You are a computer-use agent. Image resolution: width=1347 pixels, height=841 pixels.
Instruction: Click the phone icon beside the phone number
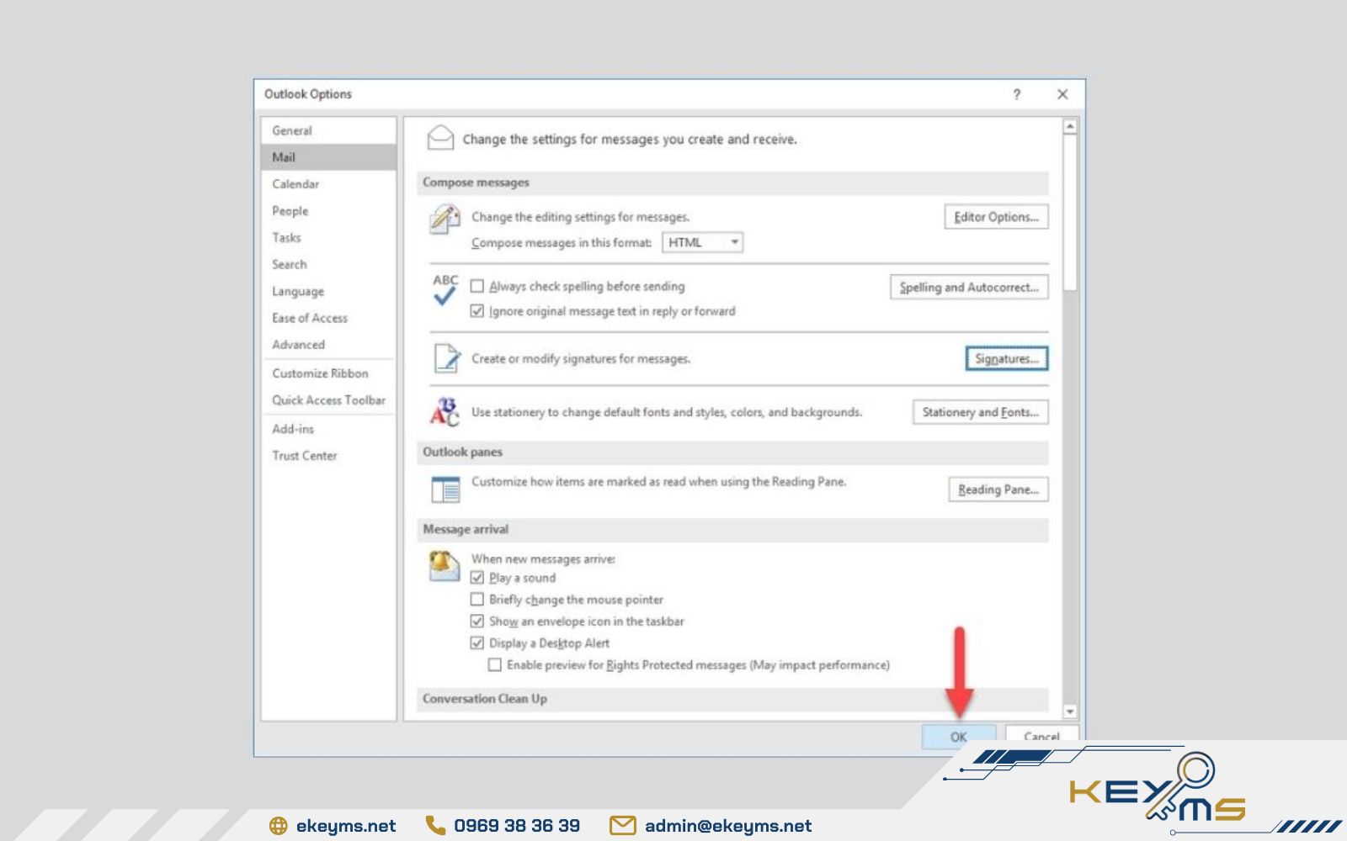click(x=435, y=825)
